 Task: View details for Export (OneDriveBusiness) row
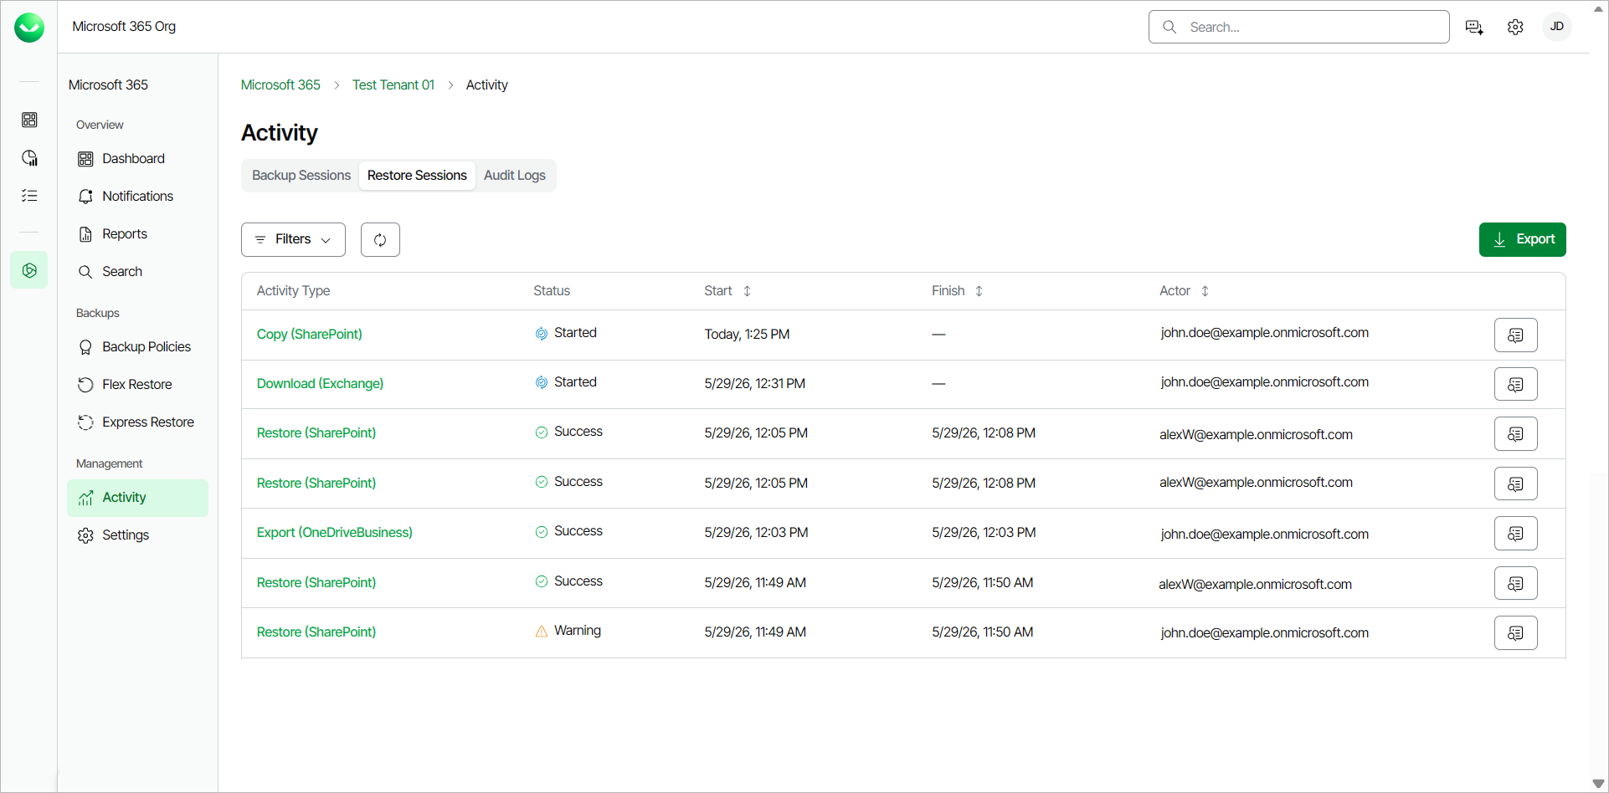pos(1515,534)
